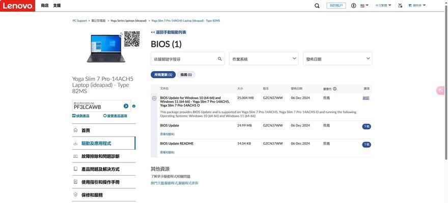Select the 推薦 (1) tab
Screen dimensions: 448x203
[186, 75]
